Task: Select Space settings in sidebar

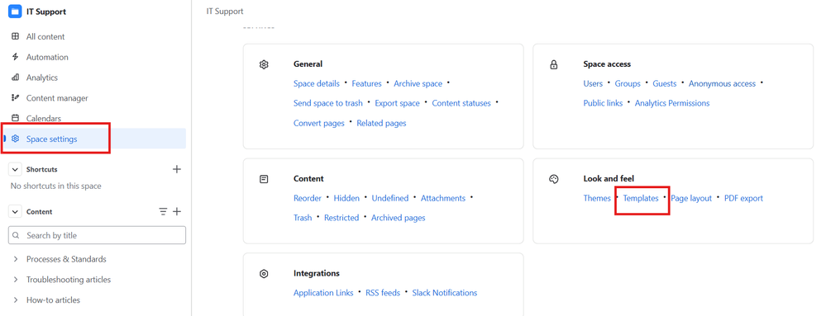Action: (x=51, y=139)
